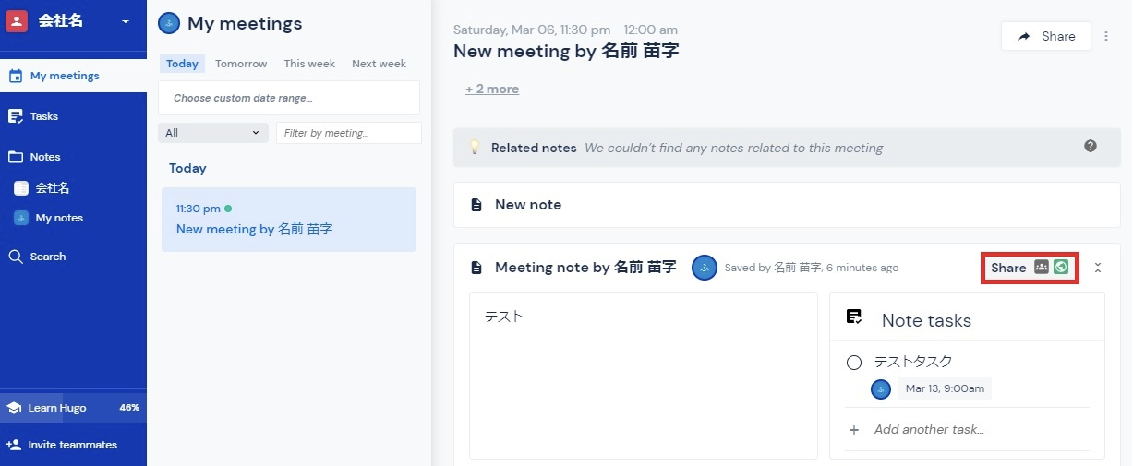The image size is (1133, 466).
Task: Click the Note tasks checklist icon
Action: 855,317
